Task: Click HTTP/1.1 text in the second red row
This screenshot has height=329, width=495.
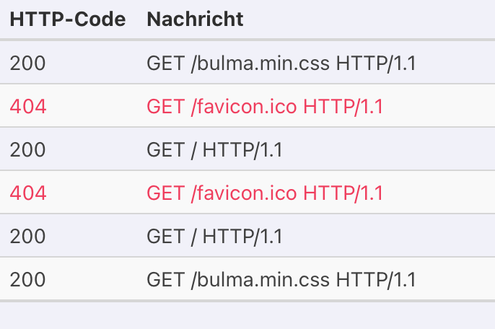Action: 343,193
